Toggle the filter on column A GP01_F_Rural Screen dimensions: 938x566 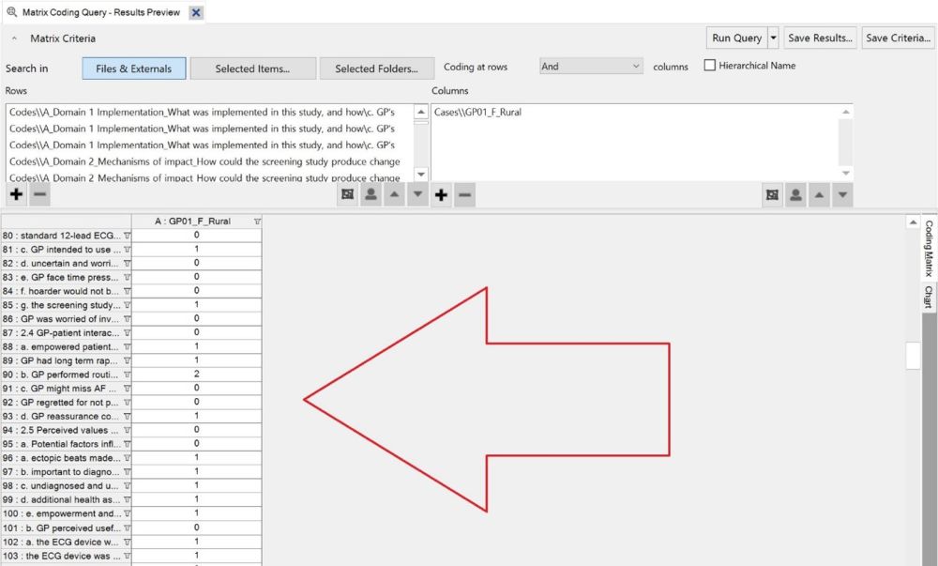click(257, 222)
